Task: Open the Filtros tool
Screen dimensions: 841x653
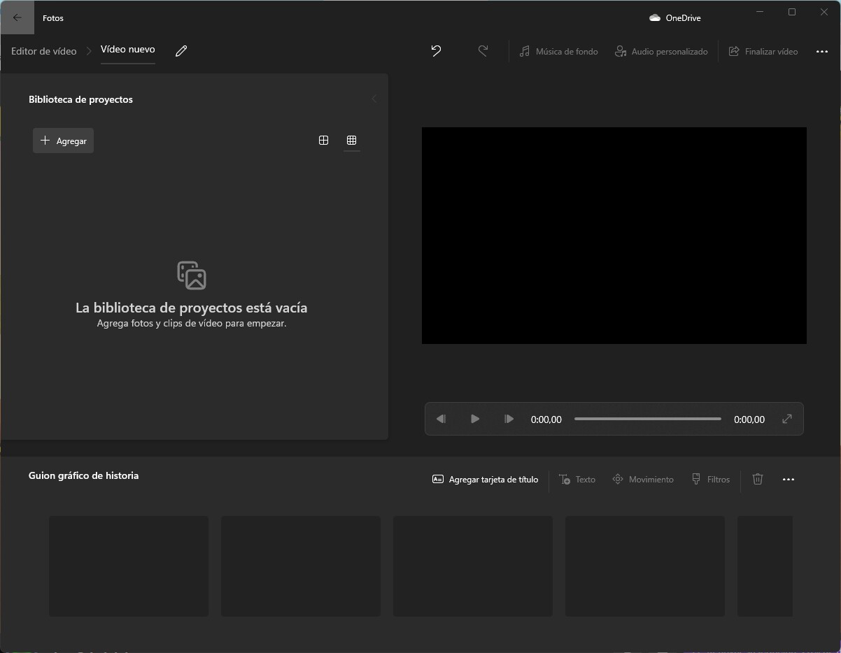Action: pos(711,479)
